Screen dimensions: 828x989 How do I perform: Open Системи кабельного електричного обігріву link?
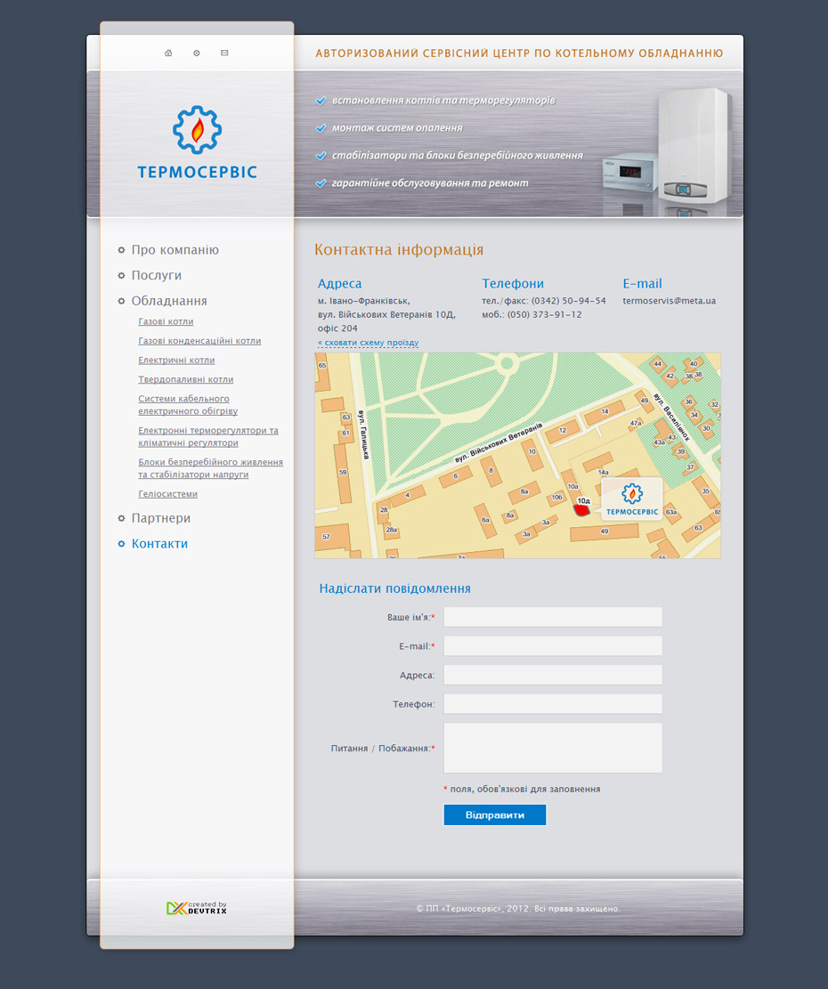coord(188,405)
